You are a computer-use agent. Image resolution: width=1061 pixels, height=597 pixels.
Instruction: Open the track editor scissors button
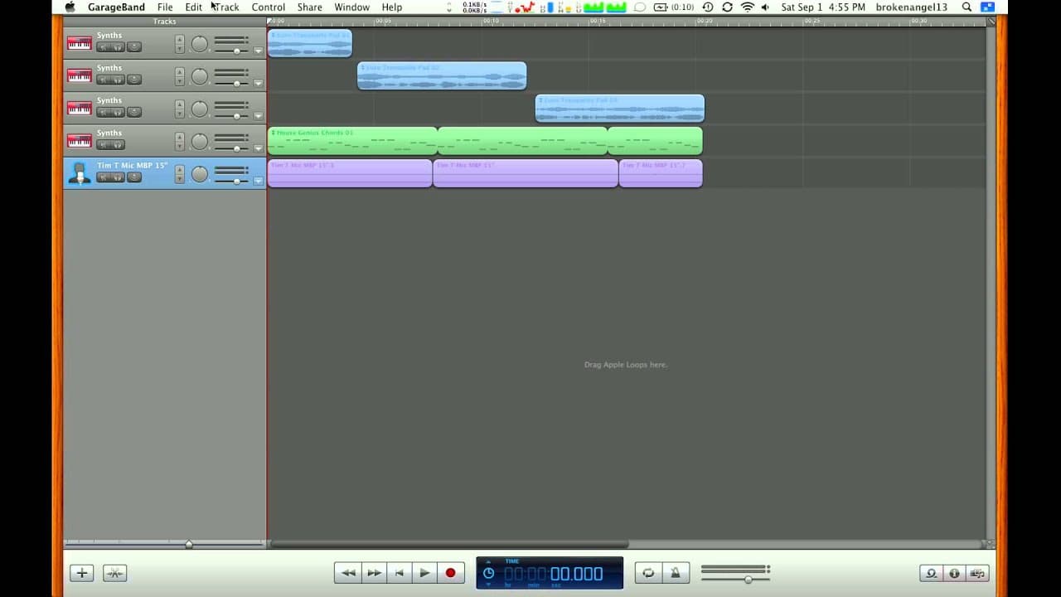tap(114, 572)
